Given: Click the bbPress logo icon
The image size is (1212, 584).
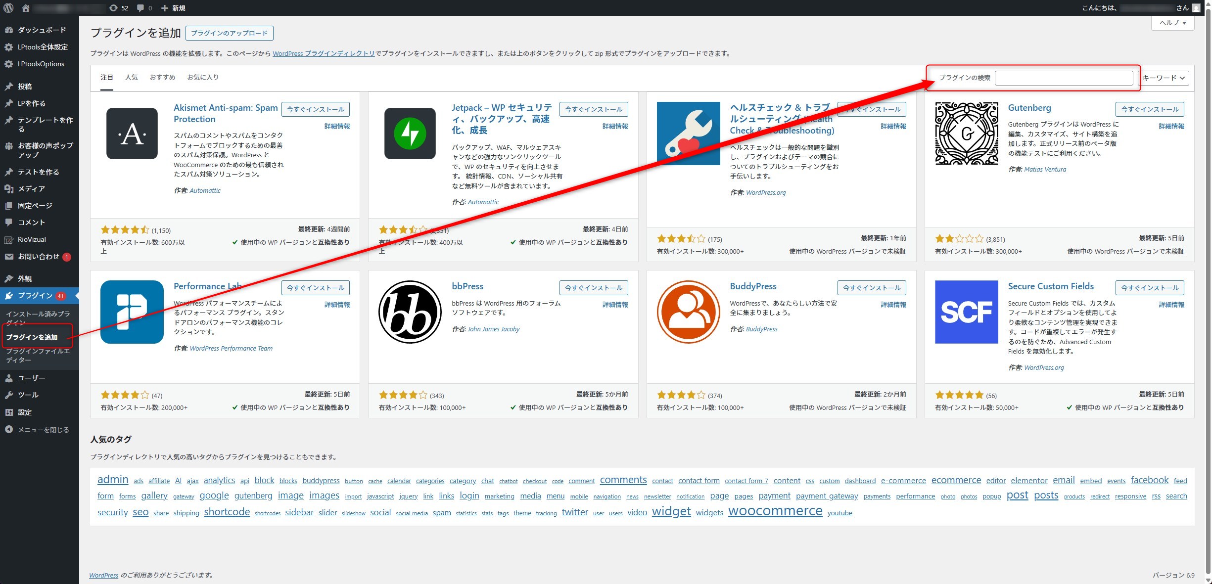Looking at the screenshot, I should [x=410, y=312].
